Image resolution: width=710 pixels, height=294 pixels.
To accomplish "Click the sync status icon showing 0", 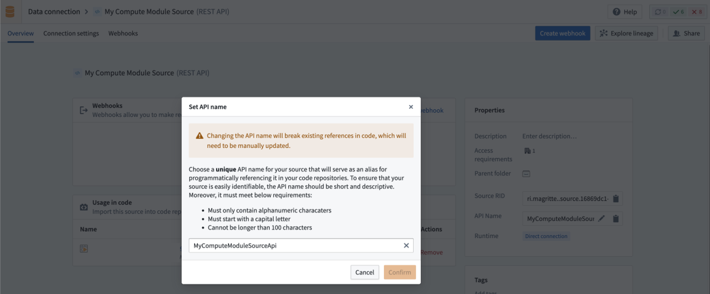I will 659,11.
